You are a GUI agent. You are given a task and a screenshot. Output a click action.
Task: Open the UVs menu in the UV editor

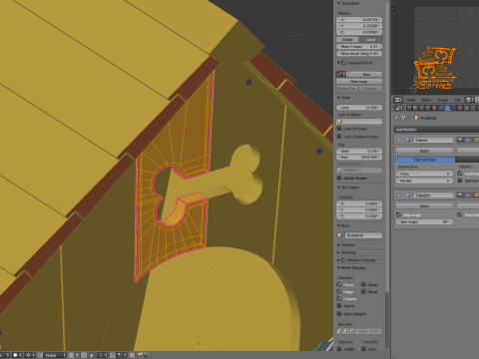[457, 100]
